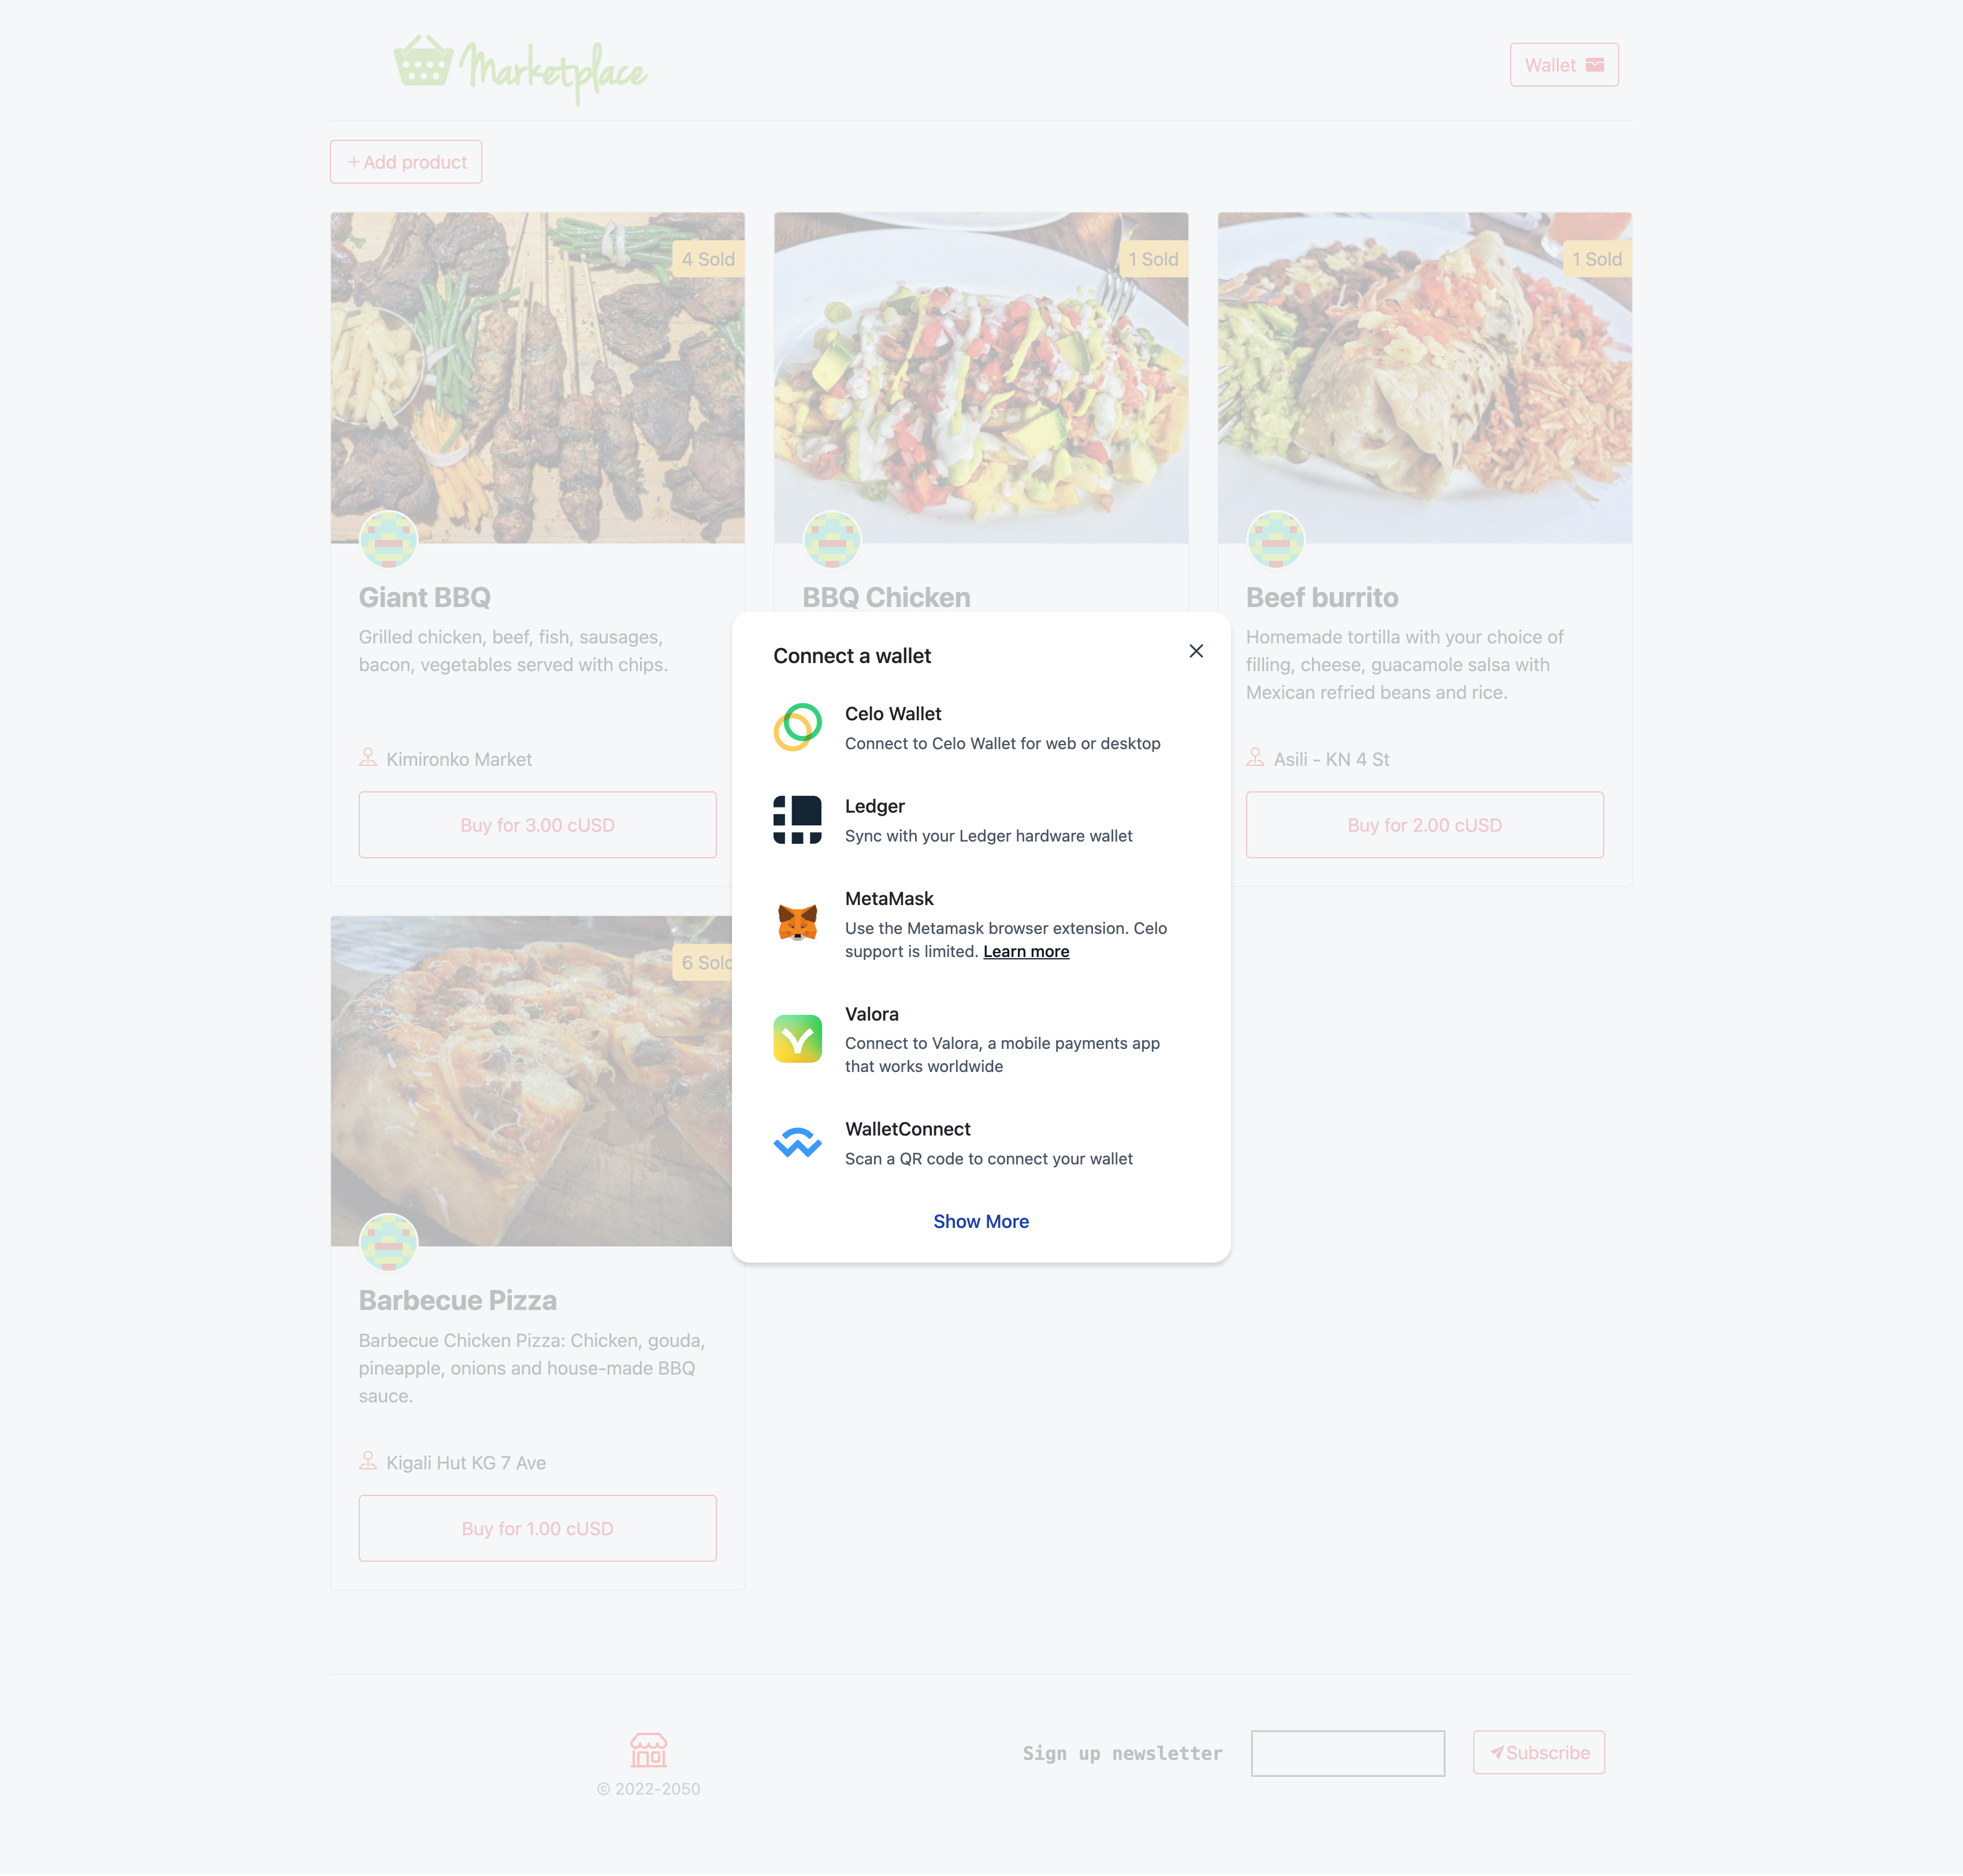The height and width of the screenshot is (1876, 1963).
Task: Open the MetaMask Learn more link
Action: (1026, 951)
